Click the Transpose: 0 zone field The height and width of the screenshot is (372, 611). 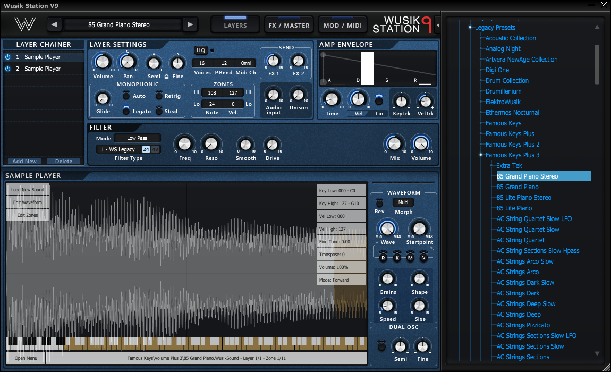tap(342, 254)
